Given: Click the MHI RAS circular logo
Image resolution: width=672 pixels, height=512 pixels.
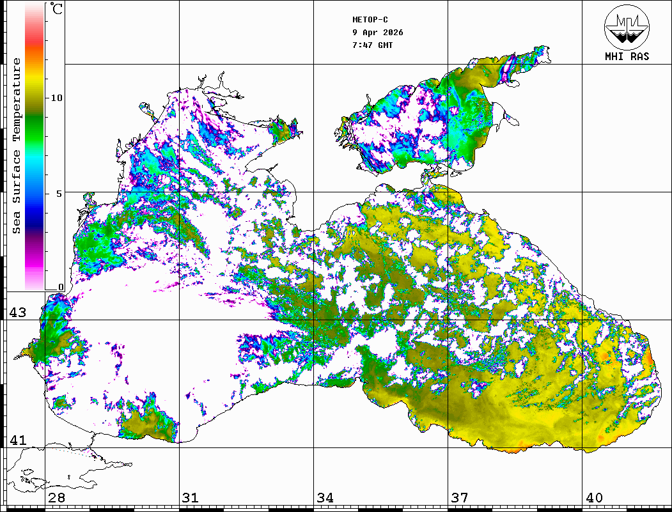Looking at the screenshot, I should [x=627, y=27].
